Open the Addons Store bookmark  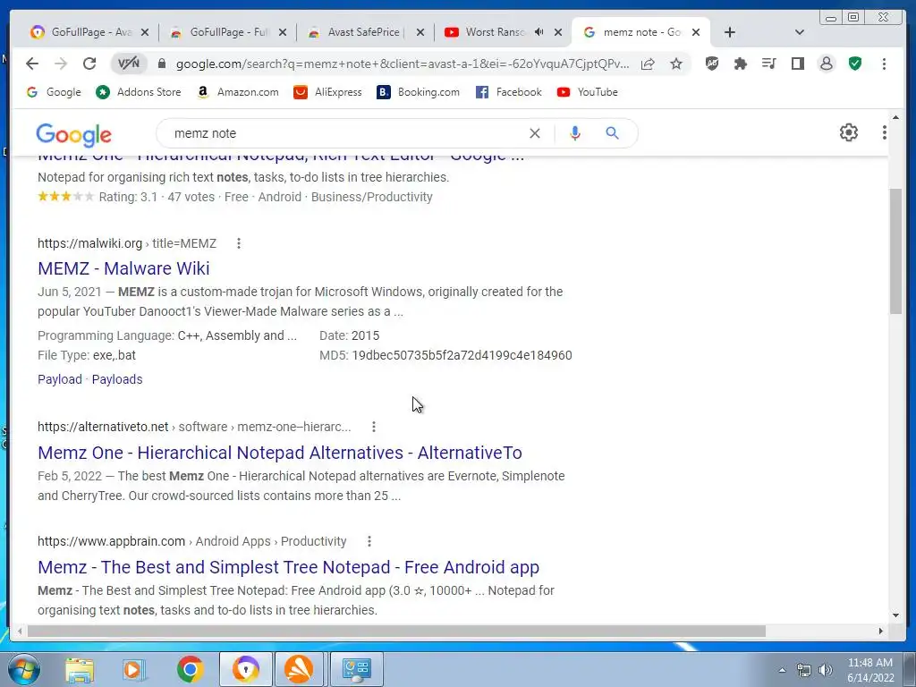tap(139, 92)
